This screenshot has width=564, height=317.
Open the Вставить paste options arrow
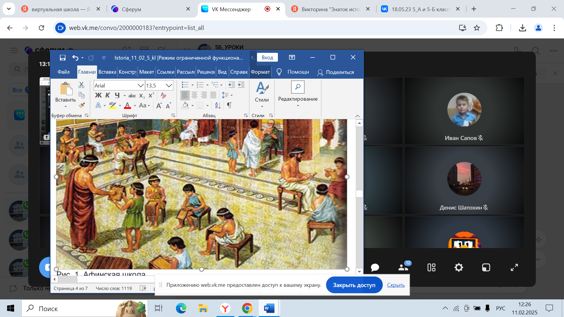click(x=66, y=106)
